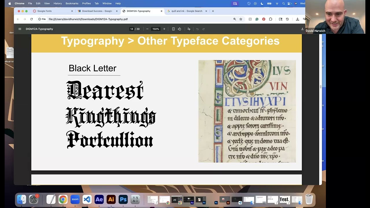Click the battery status icon
370x208 pixels.
[x=269, y=3]
